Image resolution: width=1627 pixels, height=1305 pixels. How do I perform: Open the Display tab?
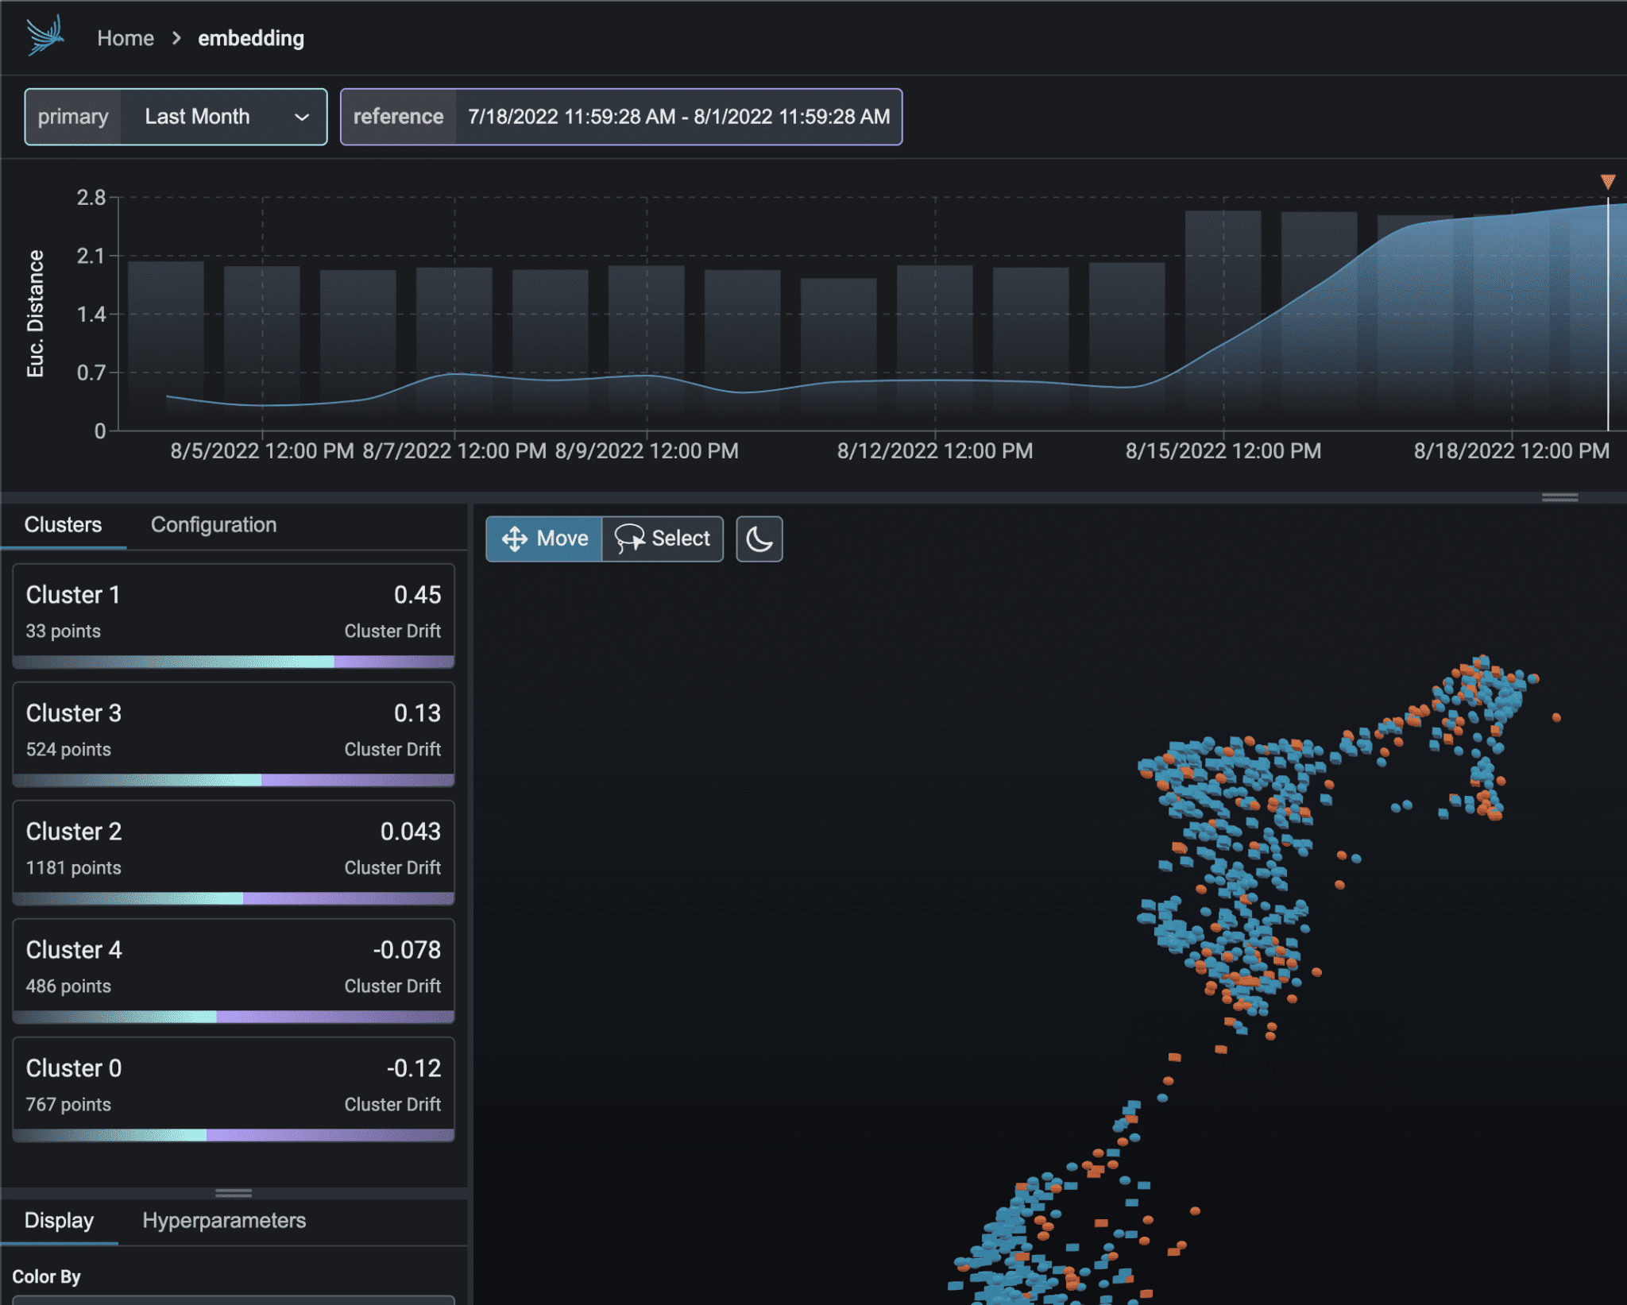(x=59, y=1221)
